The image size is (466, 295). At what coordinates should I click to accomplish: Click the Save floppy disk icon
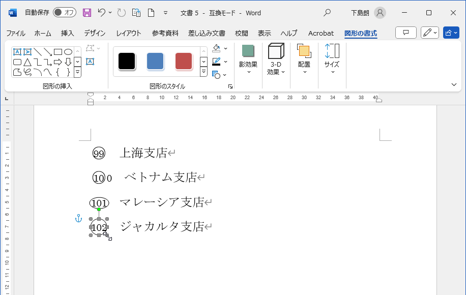[87, 13]
